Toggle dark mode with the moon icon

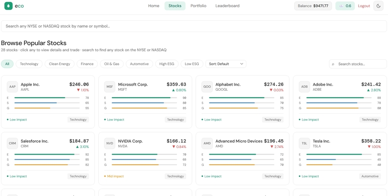(378, 6)
